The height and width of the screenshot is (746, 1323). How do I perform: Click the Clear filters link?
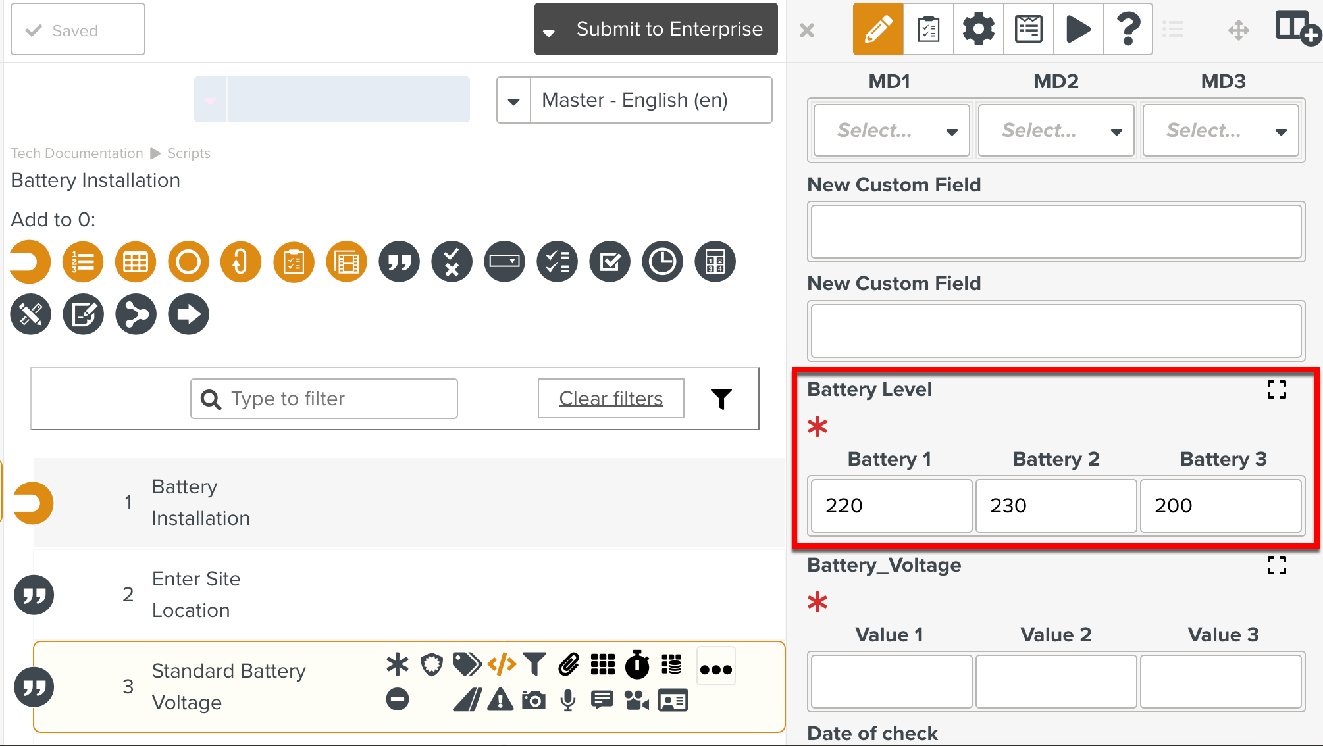610,398
